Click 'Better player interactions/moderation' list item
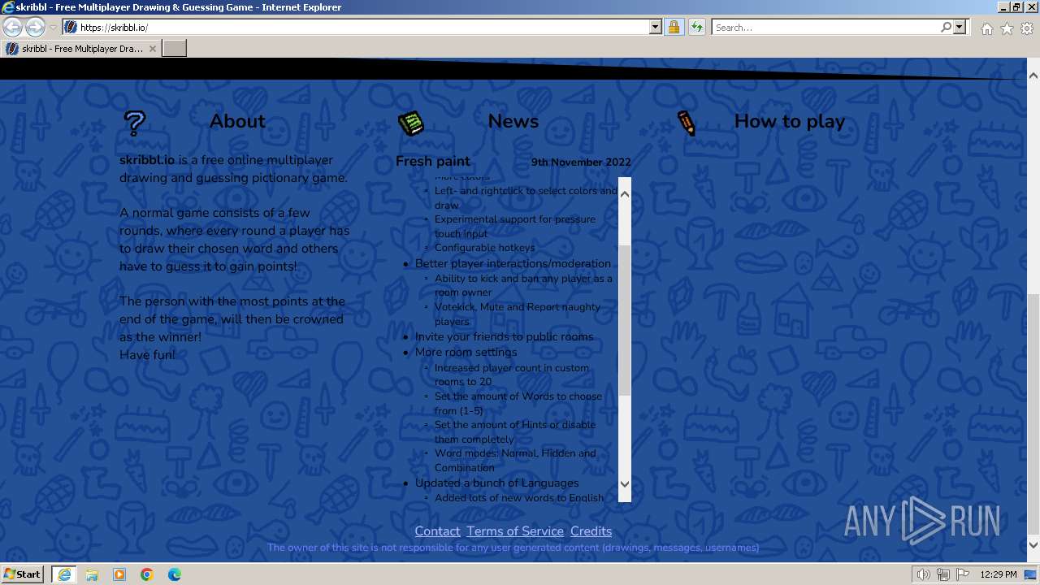 pos(513,263)
